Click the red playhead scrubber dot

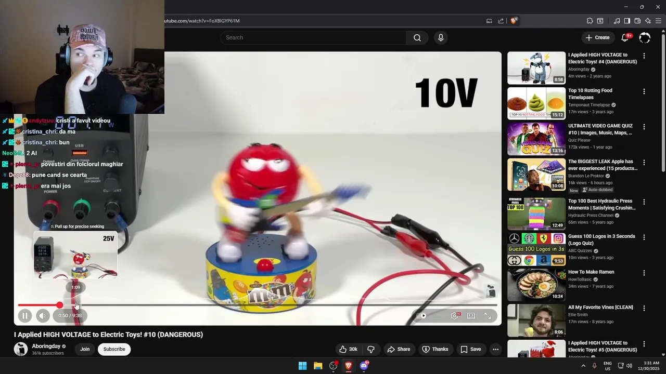pyautogui.click(x=60, y=305)
